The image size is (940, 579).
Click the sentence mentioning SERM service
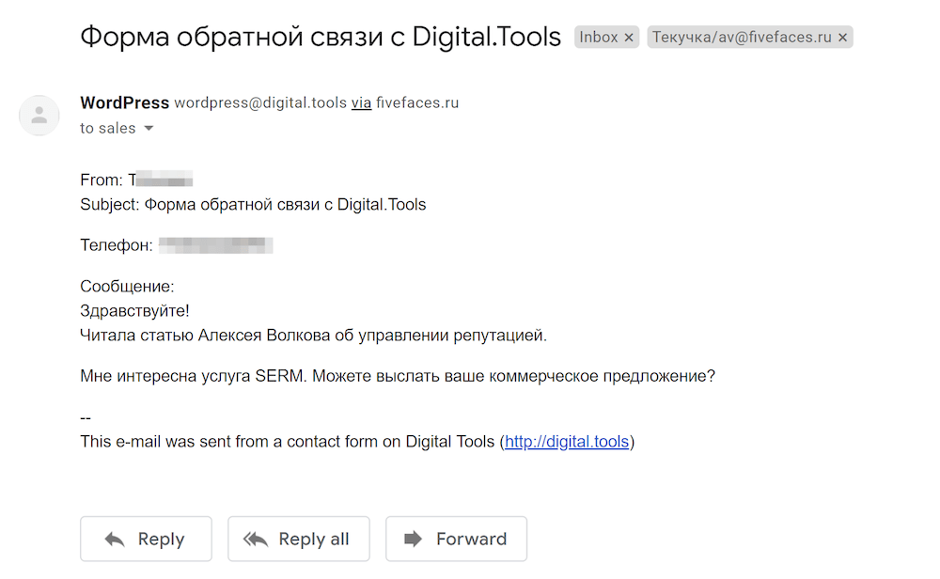(x=398, y=376)
